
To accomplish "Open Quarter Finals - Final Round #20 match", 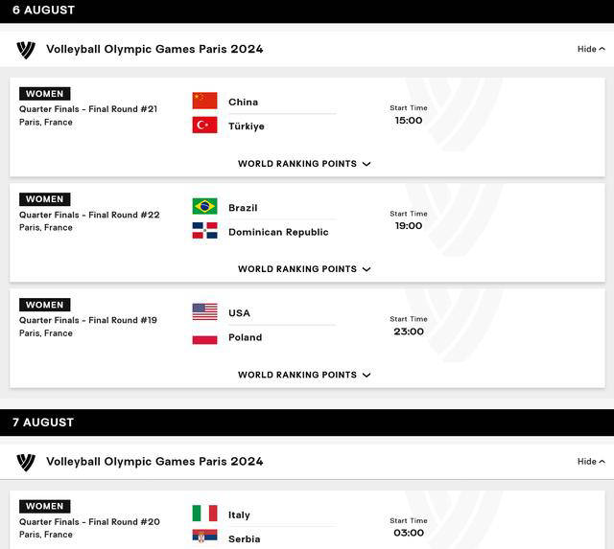I will click(x=89, y=521).
